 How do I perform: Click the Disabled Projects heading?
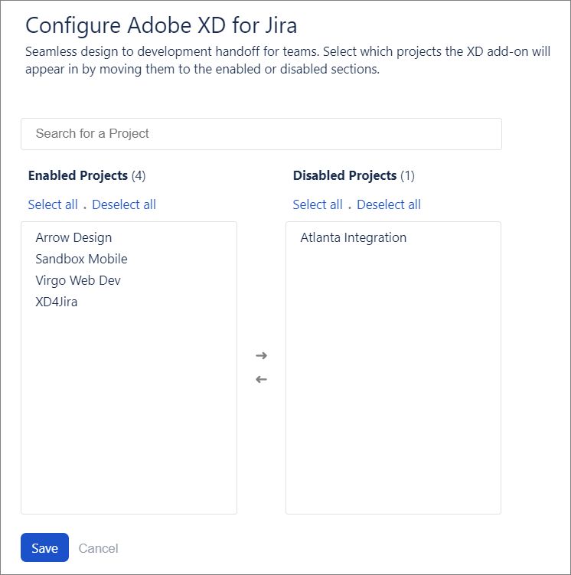345,175
